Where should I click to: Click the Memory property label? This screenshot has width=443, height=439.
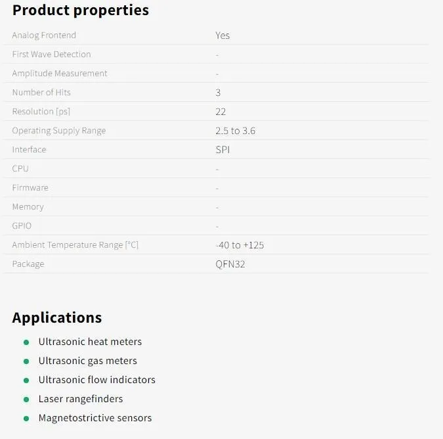tap(28, 207)
